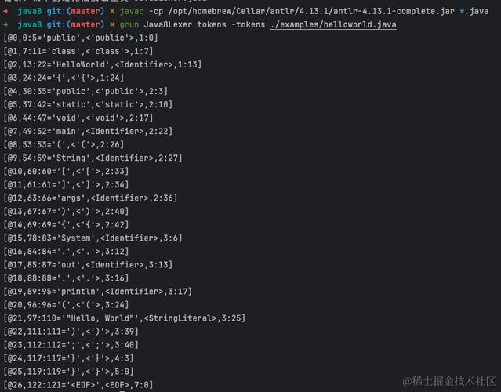Viewport: 501px width, 392px height.
Task: Click the first 'public' token line
Action: point(81,38)
